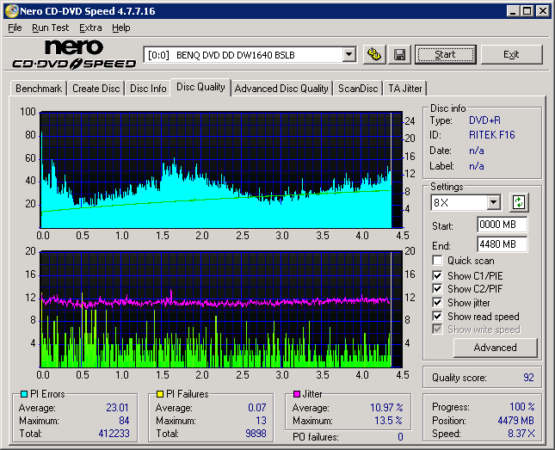Expand the 8 X speed dropdown

pos(493,203)
